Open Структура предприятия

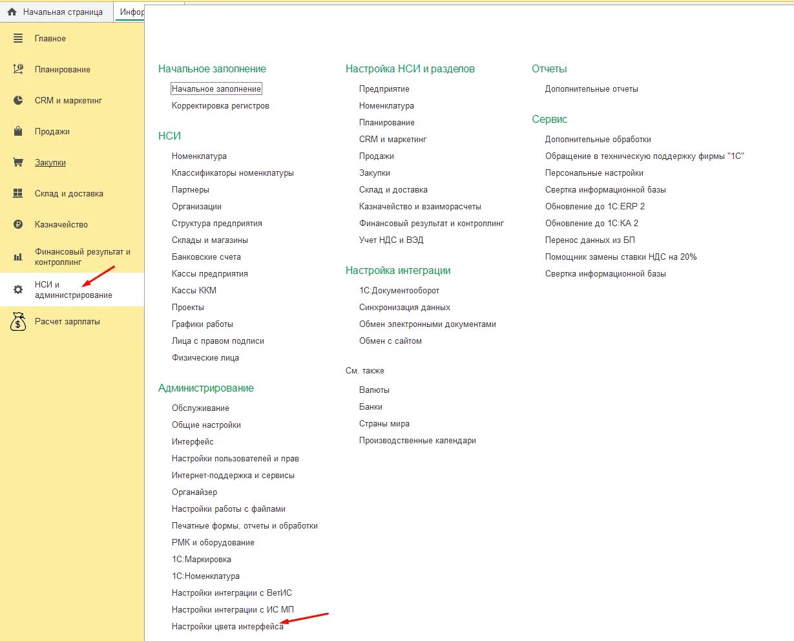tap(217, 224)
